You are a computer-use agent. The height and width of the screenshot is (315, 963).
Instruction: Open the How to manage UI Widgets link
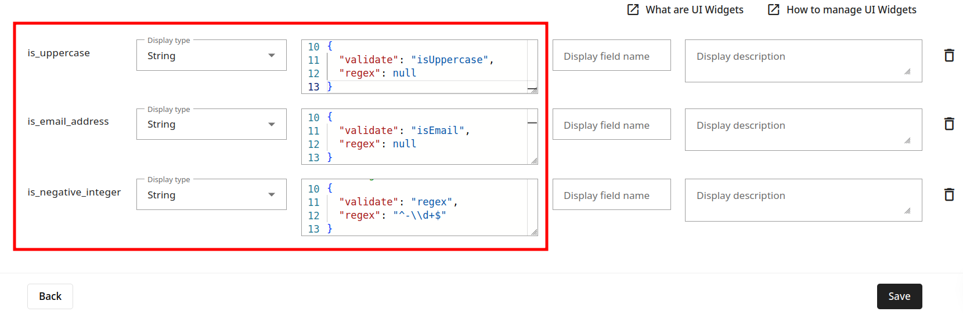pyautogui.click(x=851, y=10)
